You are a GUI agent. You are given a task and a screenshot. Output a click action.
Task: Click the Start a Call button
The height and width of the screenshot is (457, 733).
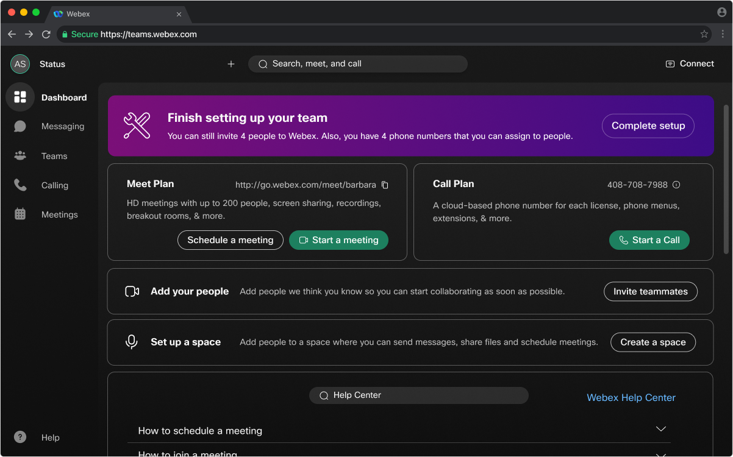649,240
